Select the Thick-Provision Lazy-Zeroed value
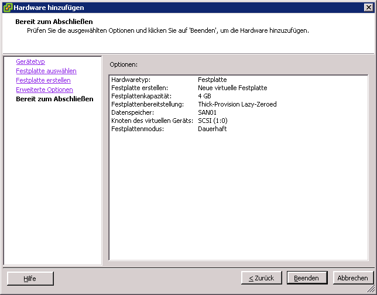Screen dimensions: 377x295 pos(237,104)
